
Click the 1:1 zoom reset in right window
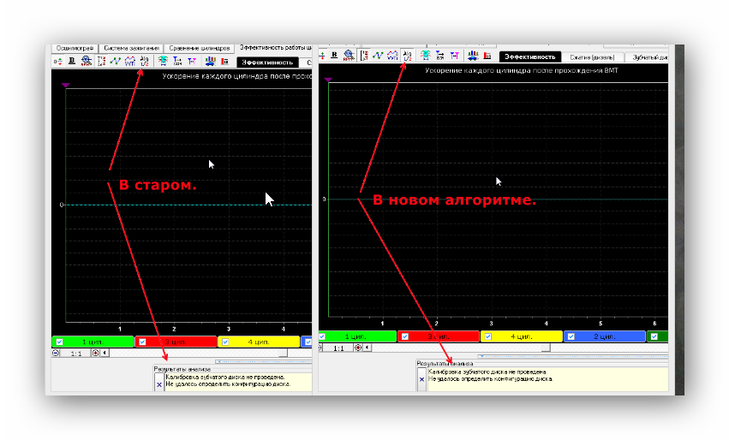click(x=338, y=348)
